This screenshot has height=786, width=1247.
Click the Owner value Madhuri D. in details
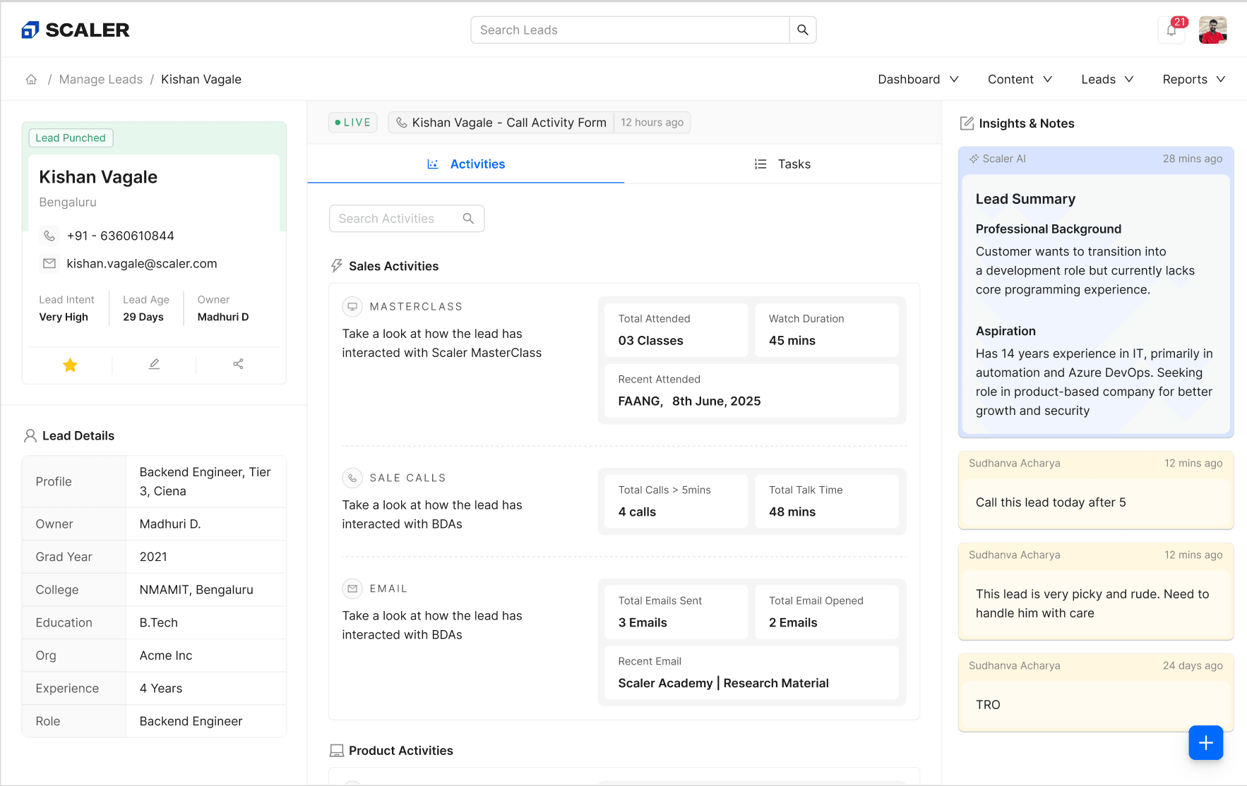coord(170,524)
